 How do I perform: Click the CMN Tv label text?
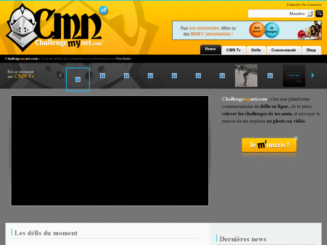coord(24,76)
